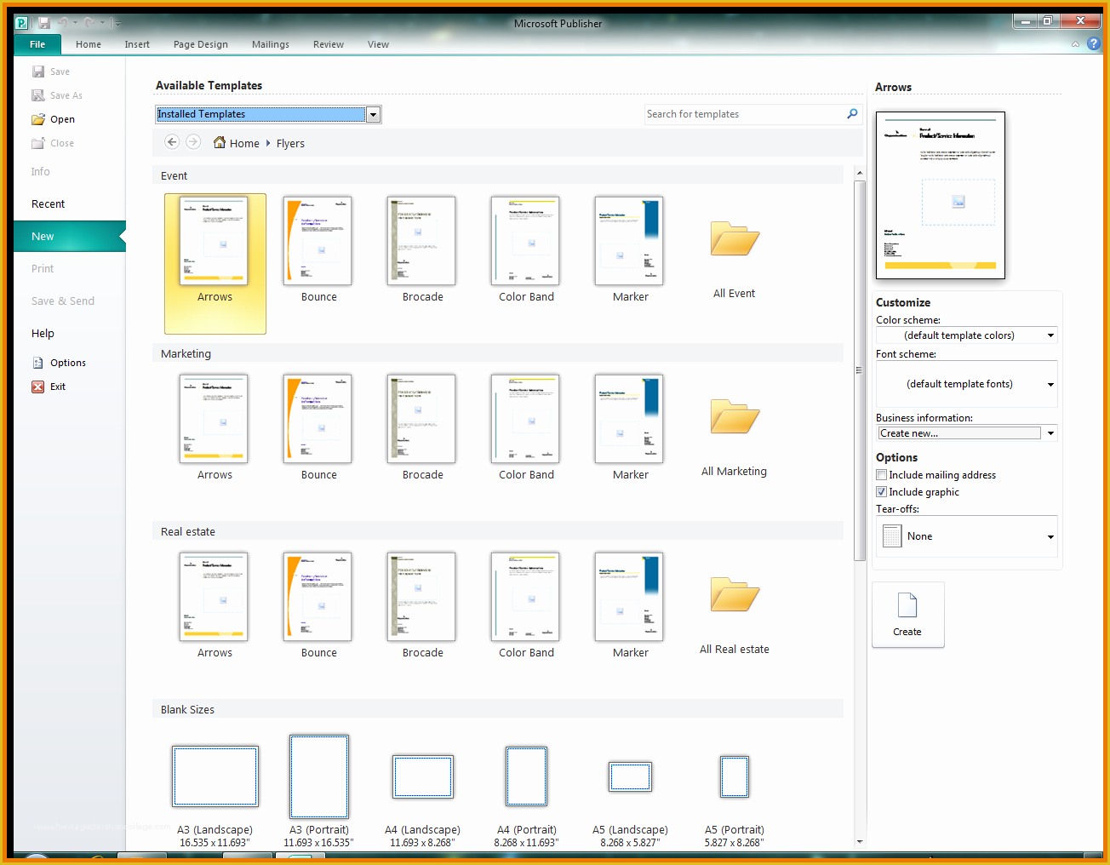Viewport: 1110px width, 865px height.
Task: Click the template list scrollbar thumb
Action: [859, 370]
